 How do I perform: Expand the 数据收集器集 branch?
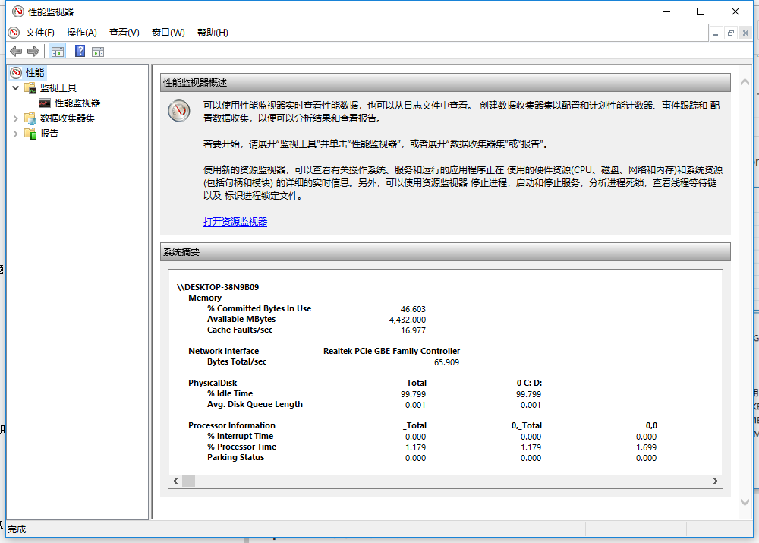coord(15,118)
